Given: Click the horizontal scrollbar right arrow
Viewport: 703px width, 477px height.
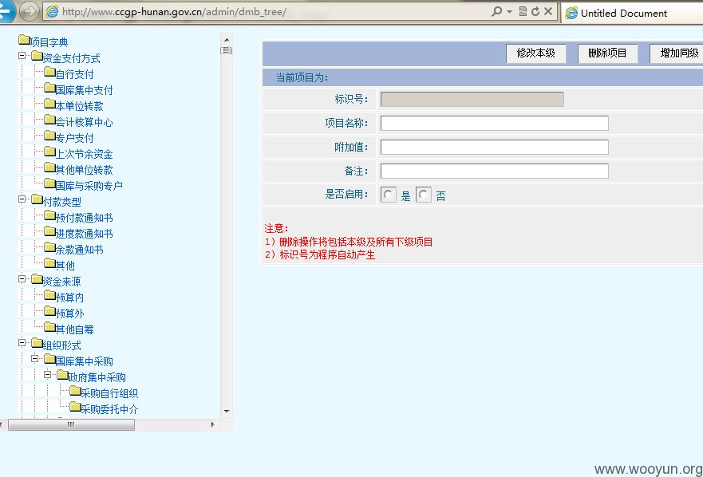Looking at the screenshot, I should click(212, 424).
